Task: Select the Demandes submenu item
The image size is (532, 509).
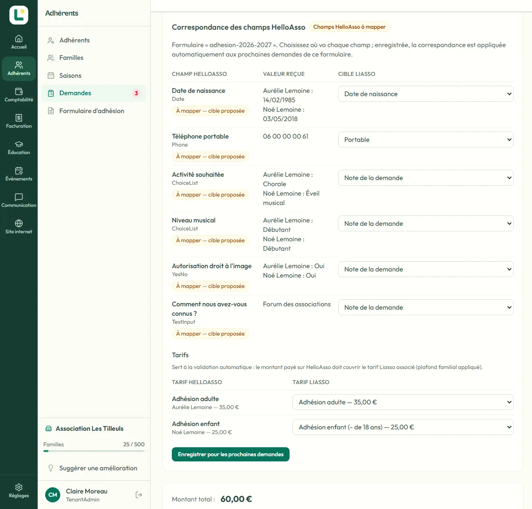Action: (x=94, y=93)
